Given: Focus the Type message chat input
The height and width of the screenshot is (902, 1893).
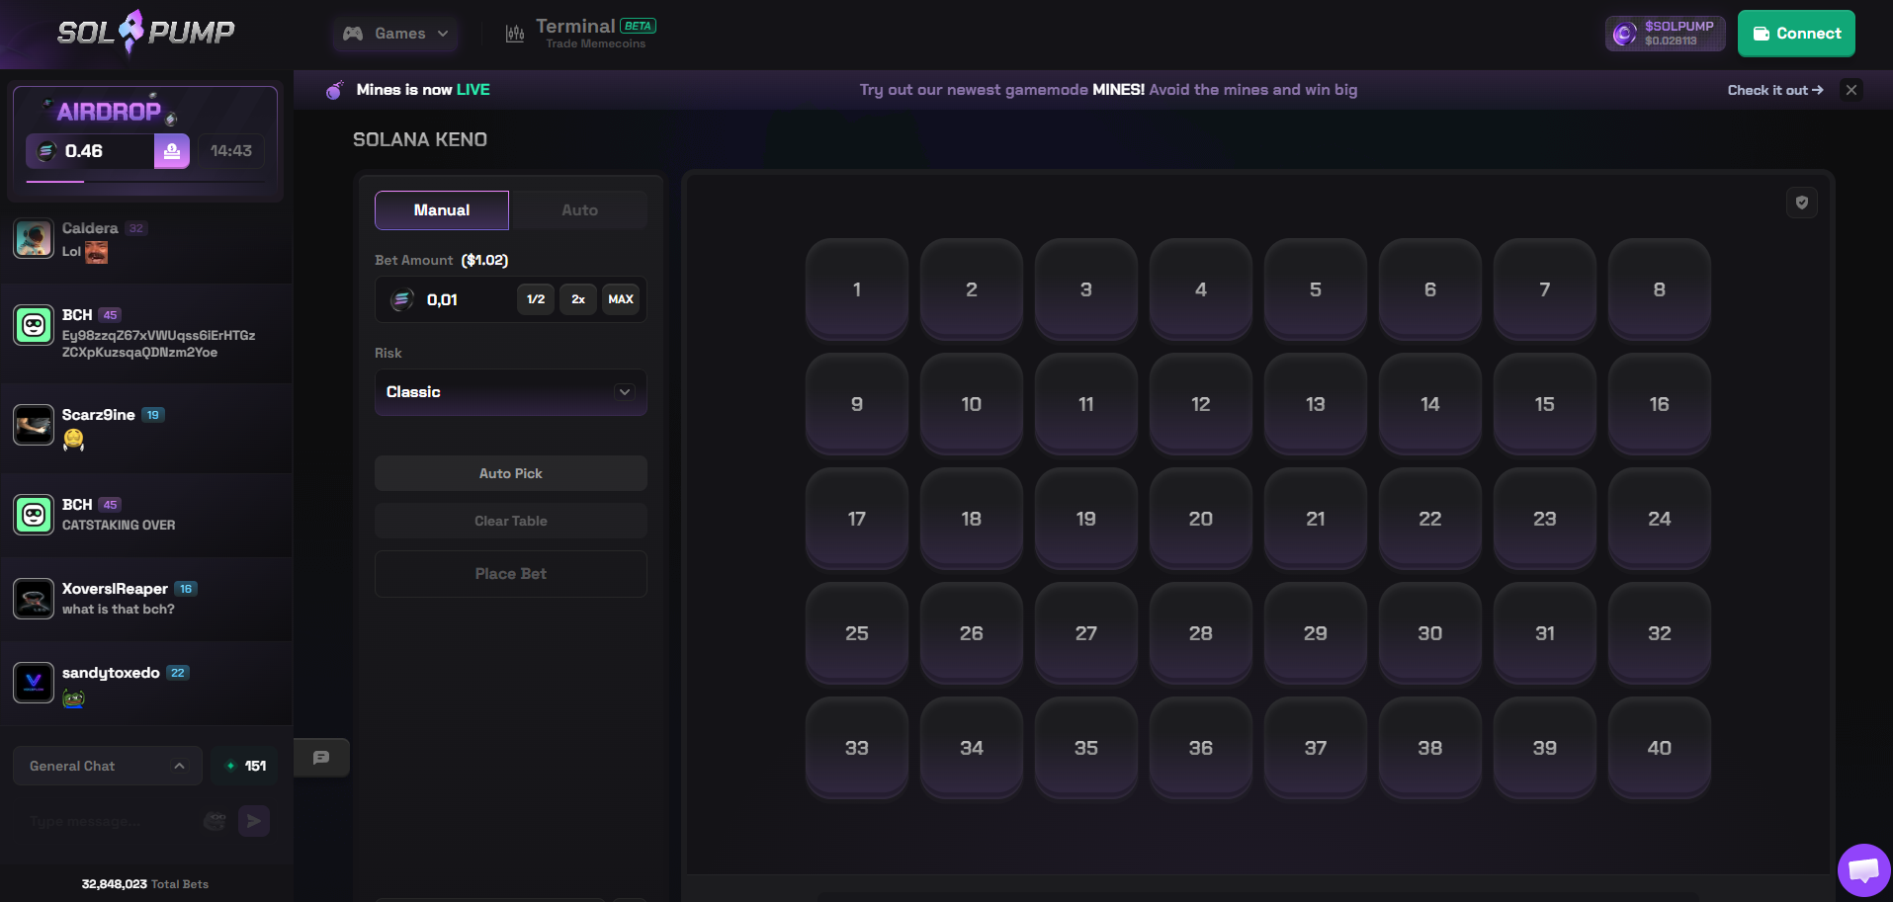Looking at the screenshot, I should click(x=109, y=821).
